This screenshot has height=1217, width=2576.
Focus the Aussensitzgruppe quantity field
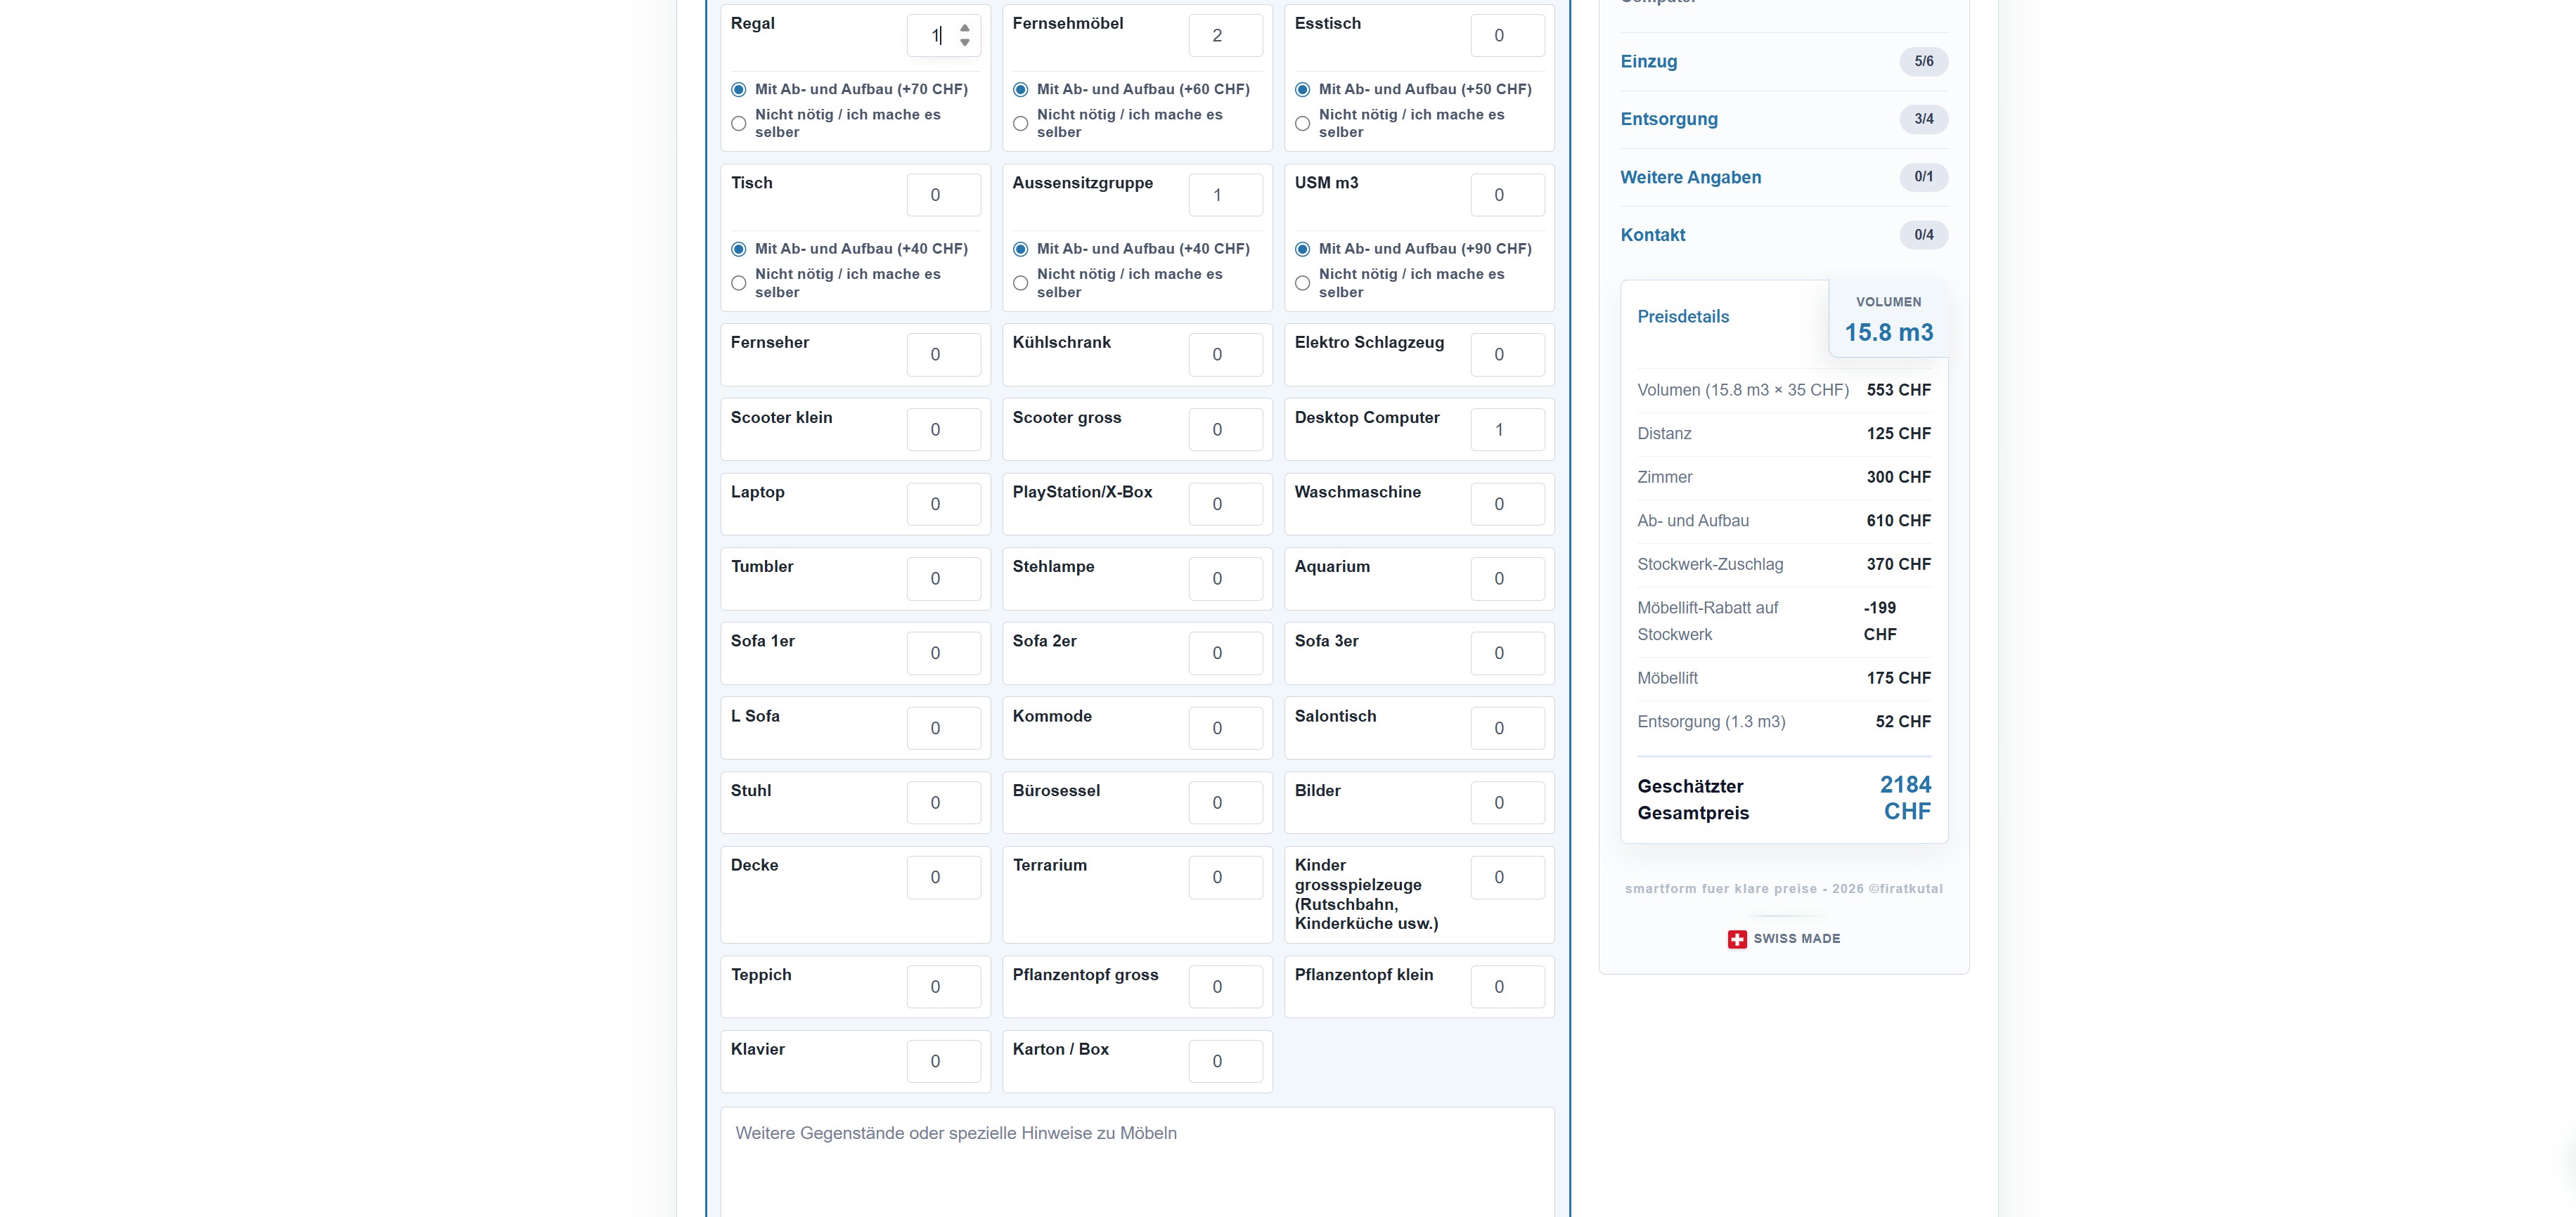click(x=1225, y=195)
